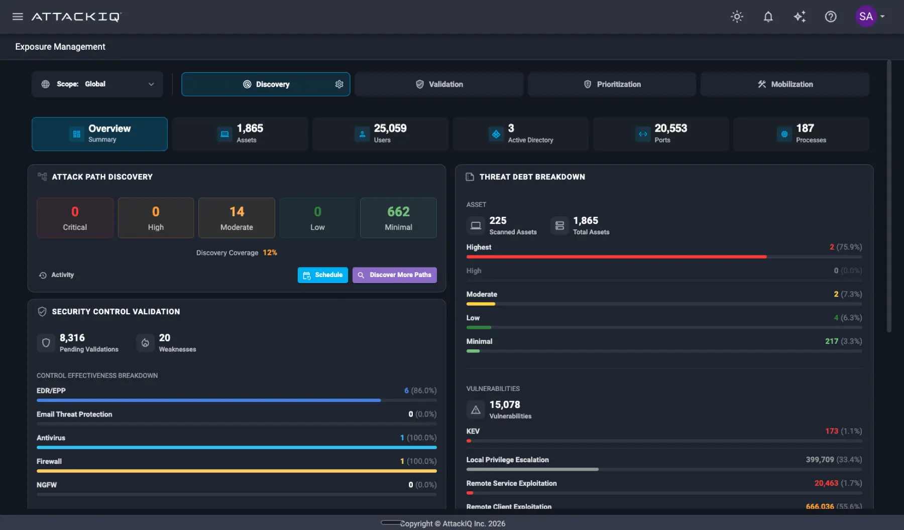The image size is (904, 530).
Task: Click the EDR/EPP effectiveness progress bar
Action: click(x=237, y=401)
